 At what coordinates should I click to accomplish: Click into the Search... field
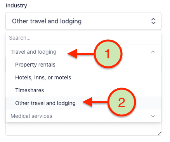[x=83, y=38]
